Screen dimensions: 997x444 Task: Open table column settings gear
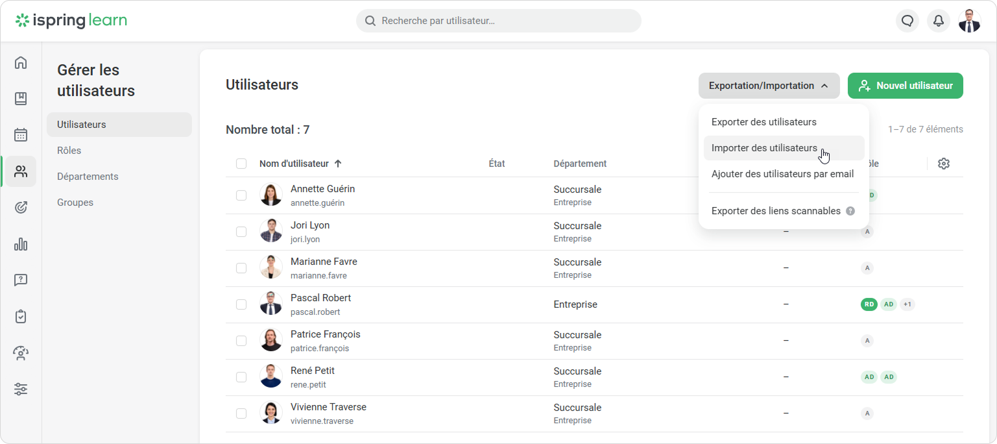point(944,164)
